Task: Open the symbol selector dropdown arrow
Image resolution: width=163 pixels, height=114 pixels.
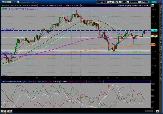Action: (x=13, y=2)
